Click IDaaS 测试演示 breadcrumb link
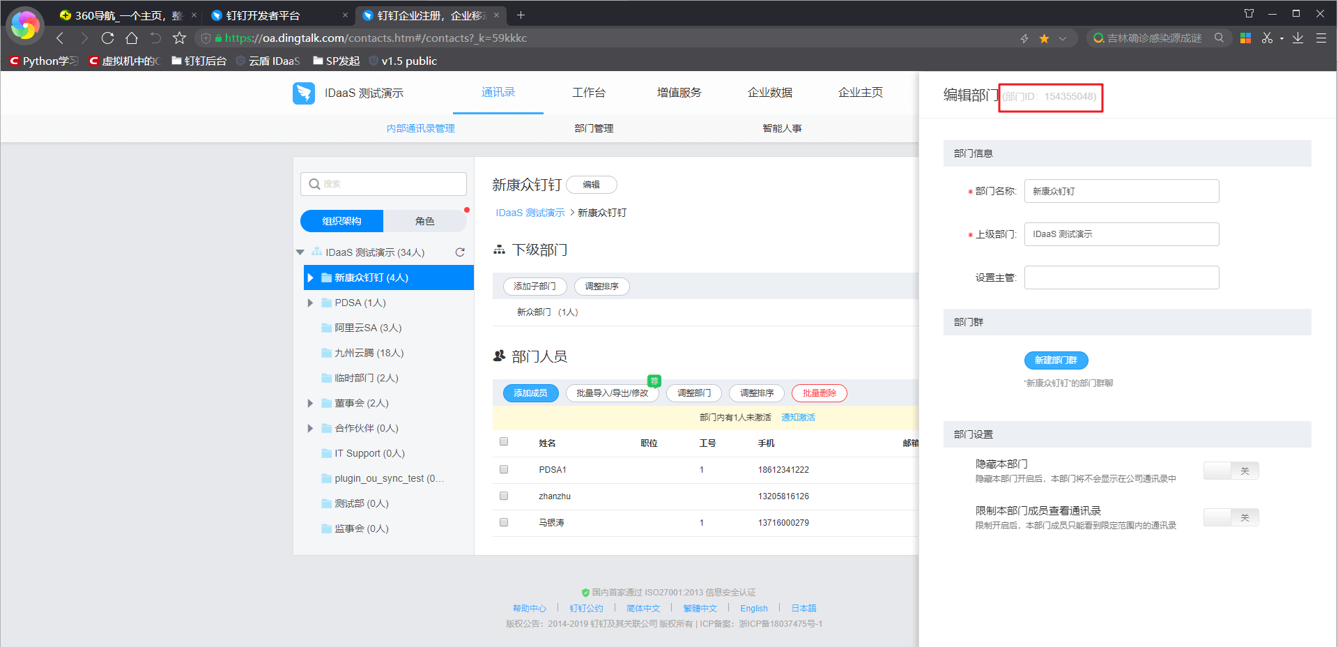 [x=530, y=213]
